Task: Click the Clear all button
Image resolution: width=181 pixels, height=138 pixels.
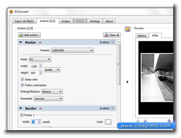Action: coord(112,35)
